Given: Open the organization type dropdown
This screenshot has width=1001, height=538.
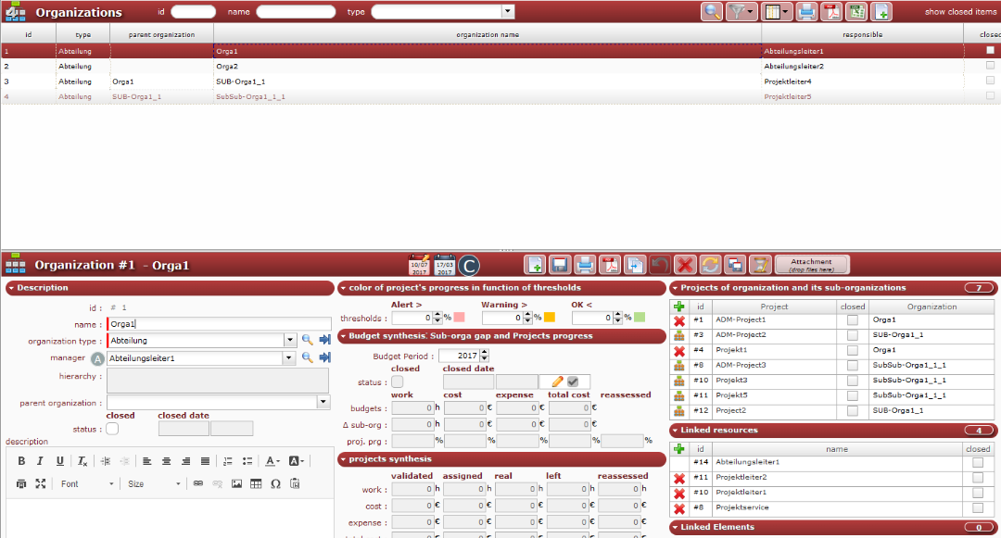Looking at the screenshot, I should (x=289, y=341).
